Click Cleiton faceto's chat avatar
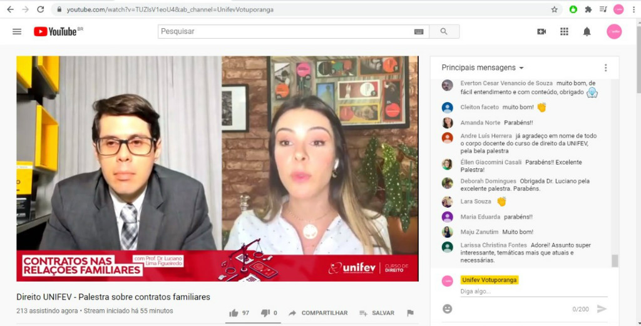641x326 pixels. point(447,108)
